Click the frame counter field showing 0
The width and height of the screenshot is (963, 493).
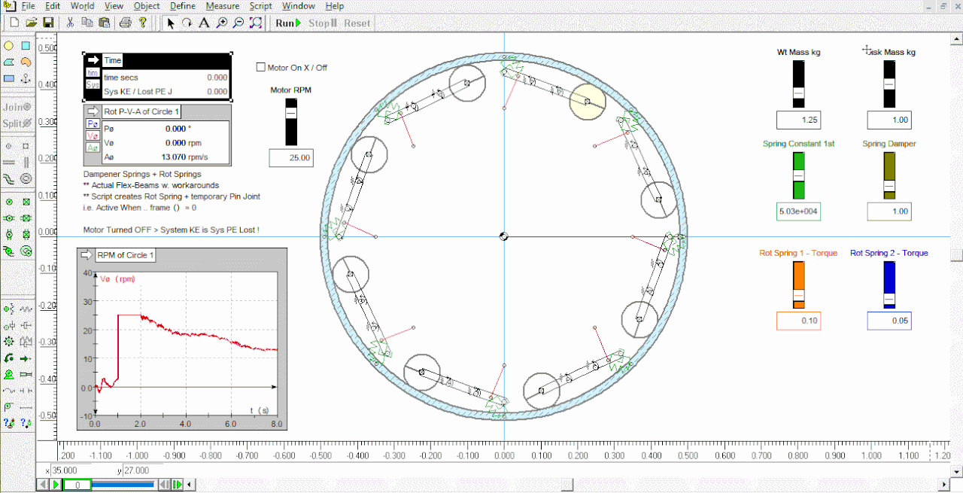point(77,485)
